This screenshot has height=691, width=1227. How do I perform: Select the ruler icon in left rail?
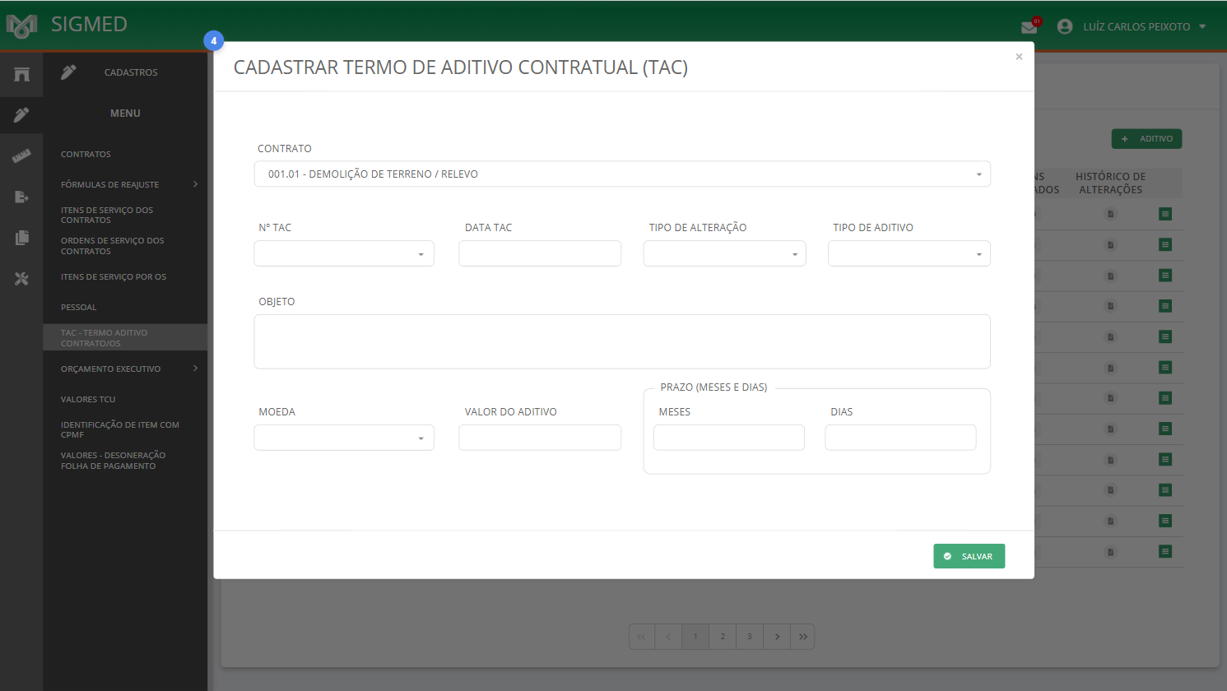click(x=21, y=155)
